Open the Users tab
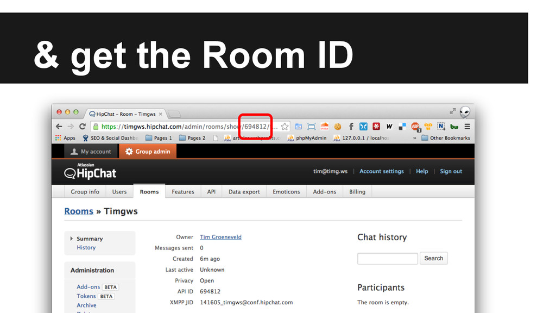This screenshot has height=313, width=556. coord(119,192)
